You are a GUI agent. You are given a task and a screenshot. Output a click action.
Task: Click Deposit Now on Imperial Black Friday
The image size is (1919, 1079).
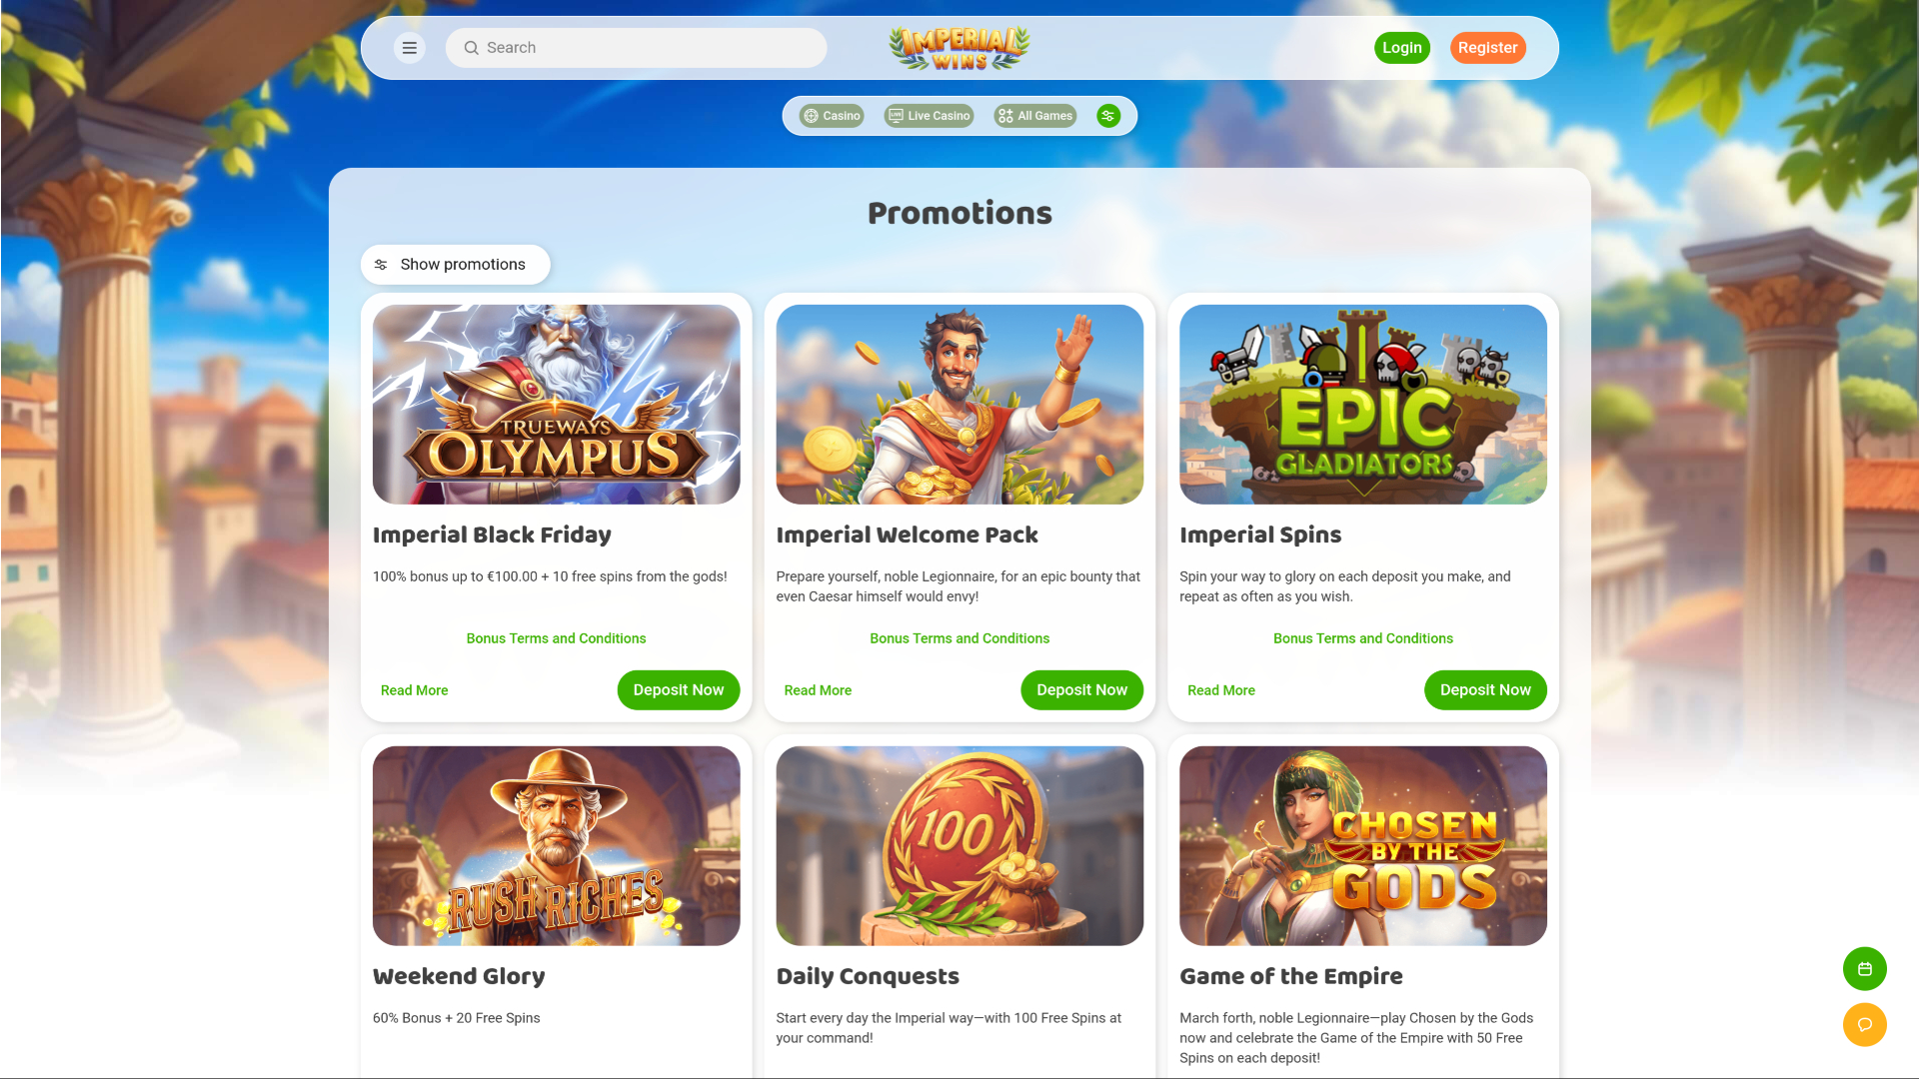(x=679, y=690)
